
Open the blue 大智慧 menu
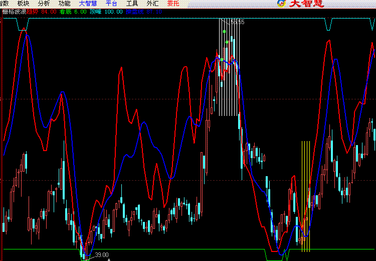coord(88,4)
